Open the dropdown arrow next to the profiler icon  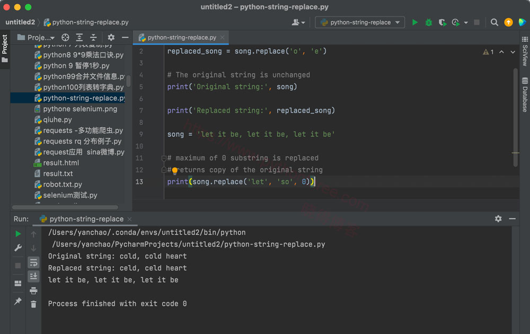[x=466, y=23]
